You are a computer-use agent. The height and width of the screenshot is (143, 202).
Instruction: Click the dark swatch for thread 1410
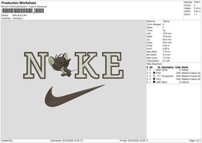click(x=154, y=79)
